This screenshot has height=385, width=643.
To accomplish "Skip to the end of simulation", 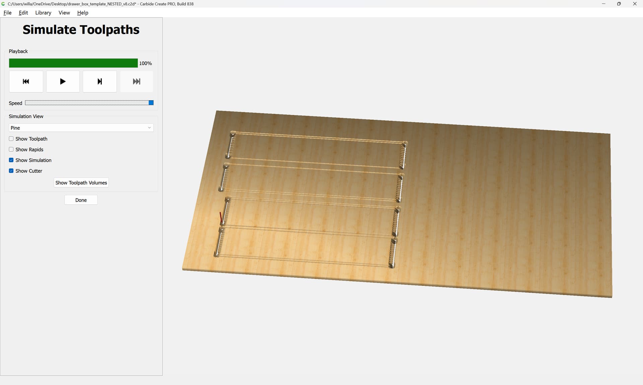I will point(136,82).
